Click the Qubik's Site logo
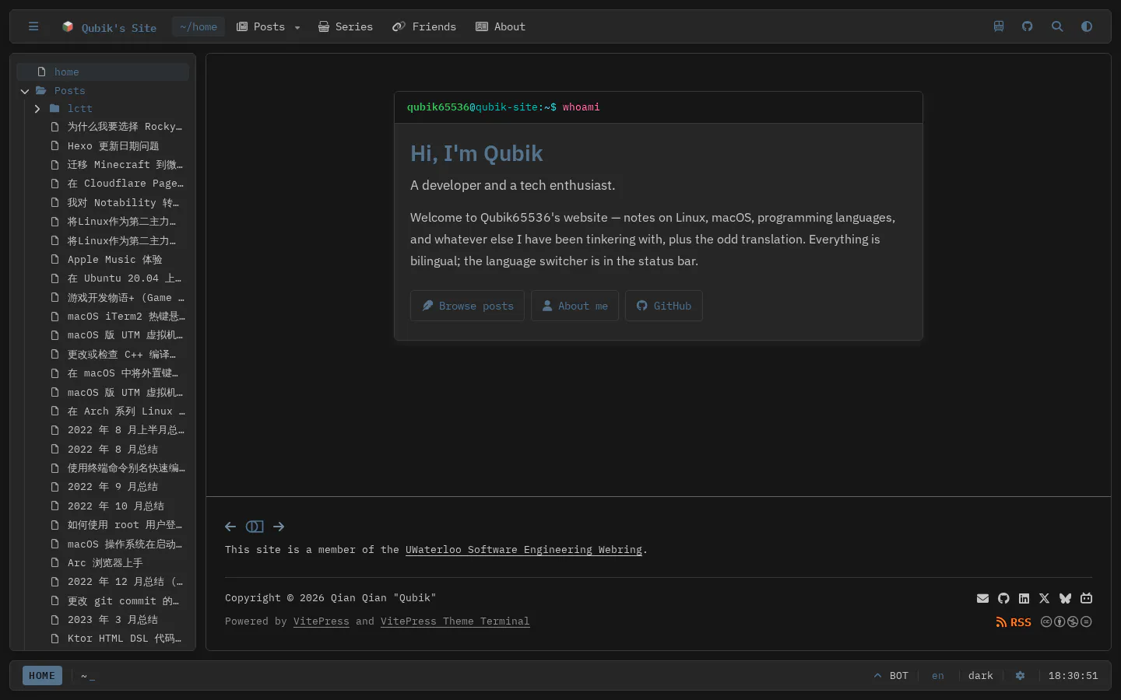The image size is (1121, 700). pos(109,27)
